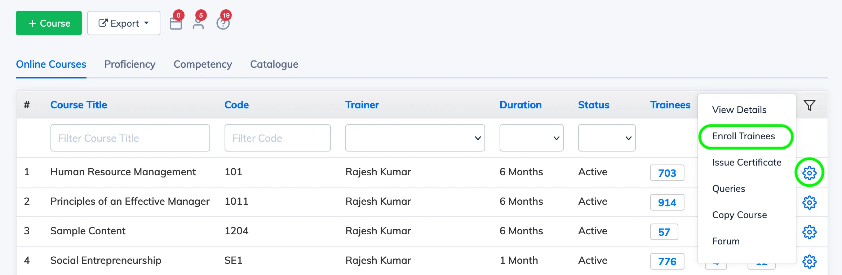Open trainee count 914 link
Viewport: 842px width, 275px height.
(667, 202)
